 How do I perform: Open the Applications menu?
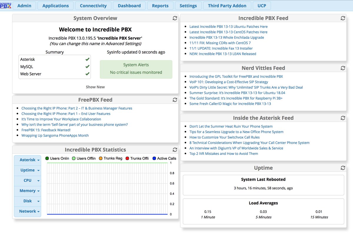56,6
